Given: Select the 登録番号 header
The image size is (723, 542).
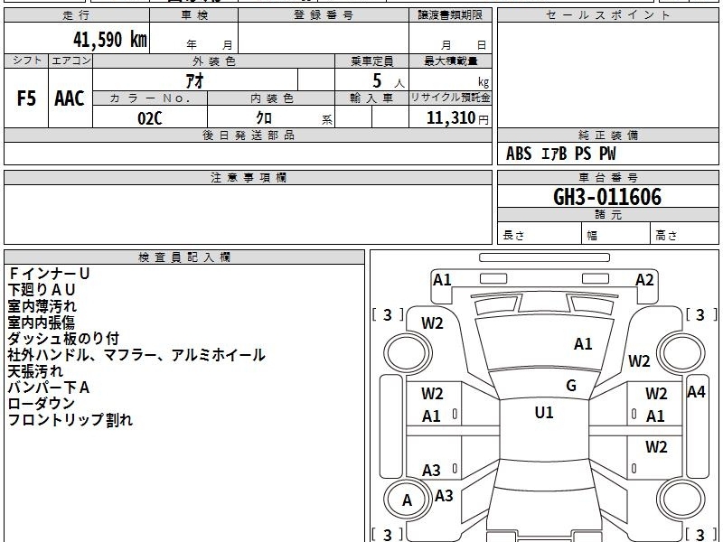Looking at the screenshot, I should coord(324,15).
